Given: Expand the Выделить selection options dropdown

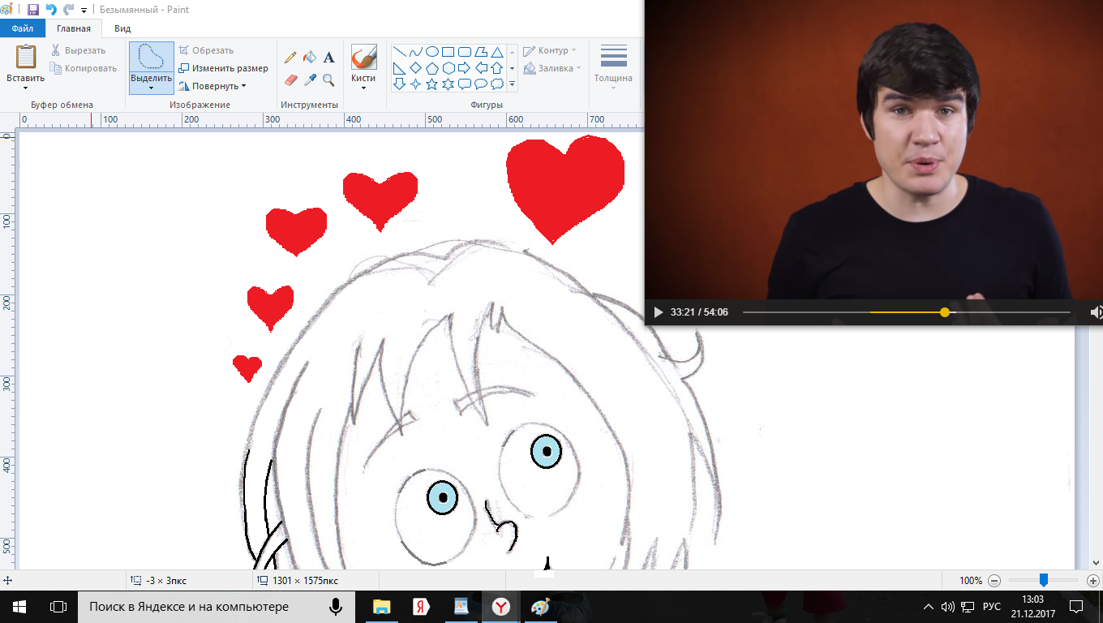Looking at the screenshot, I should point(151,88).
